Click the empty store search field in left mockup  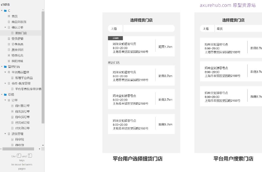click(149, 28)
